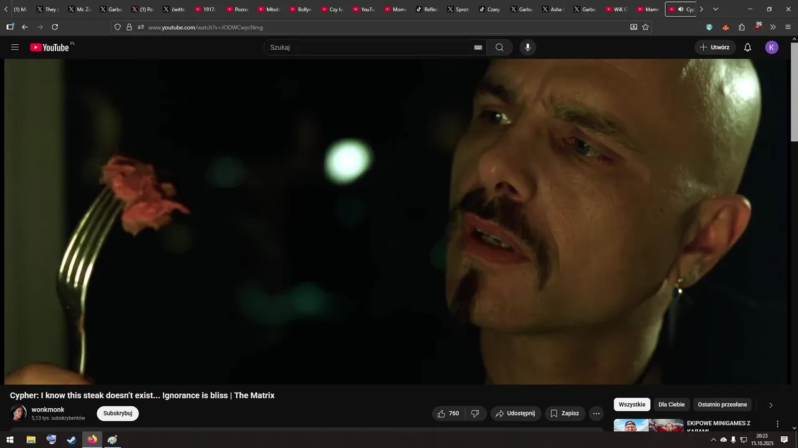Switch to the 'Bollyw' YouTube tab
This screenshot has width=798, height=448.
tap(300, 9)
